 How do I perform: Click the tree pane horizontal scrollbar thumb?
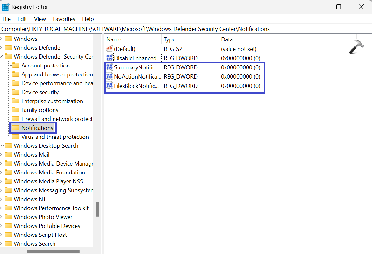pyautogui.click(x=53, y=251)
